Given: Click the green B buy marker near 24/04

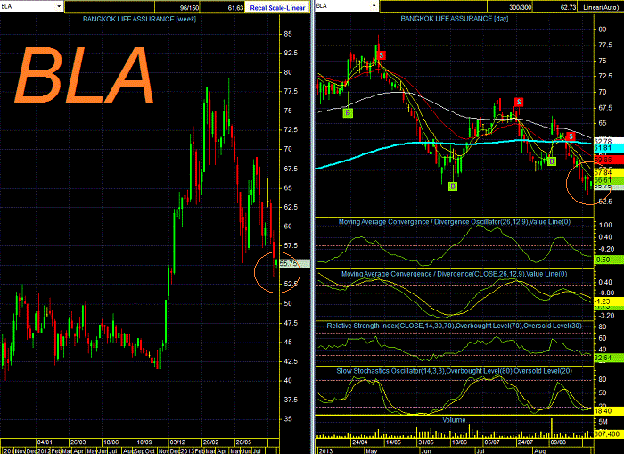Looking at the screenshot, I should [x=348, y=113].
